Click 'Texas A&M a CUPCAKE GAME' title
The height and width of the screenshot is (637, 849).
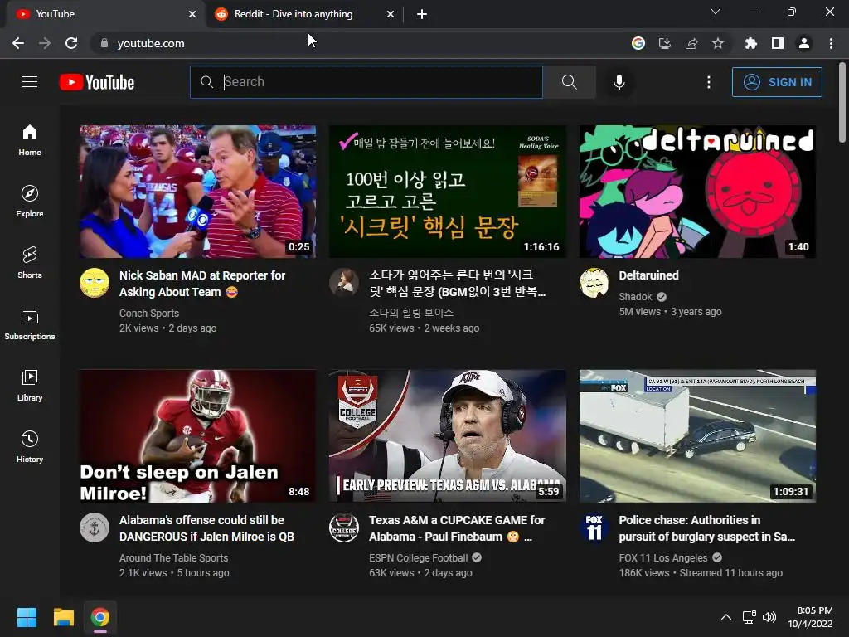pos(457,528)
